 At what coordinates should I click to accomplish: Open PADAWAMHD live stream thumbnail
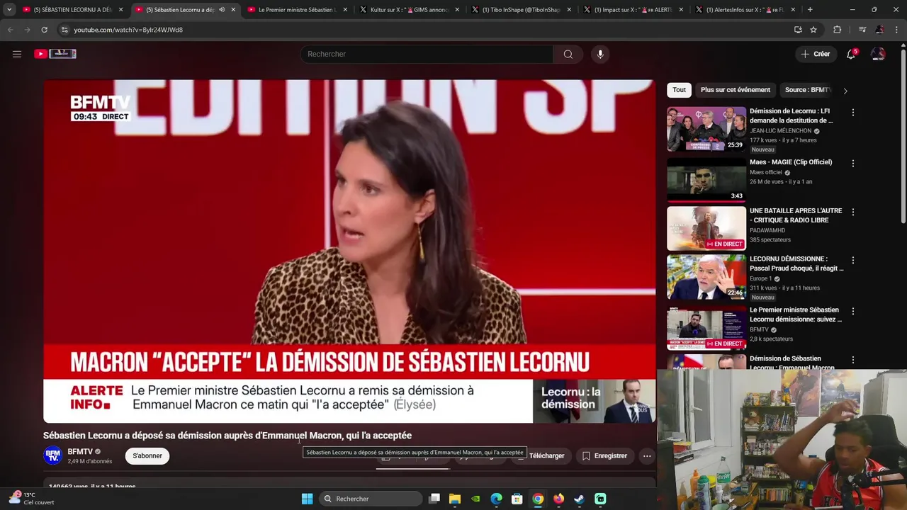(706, 229)
